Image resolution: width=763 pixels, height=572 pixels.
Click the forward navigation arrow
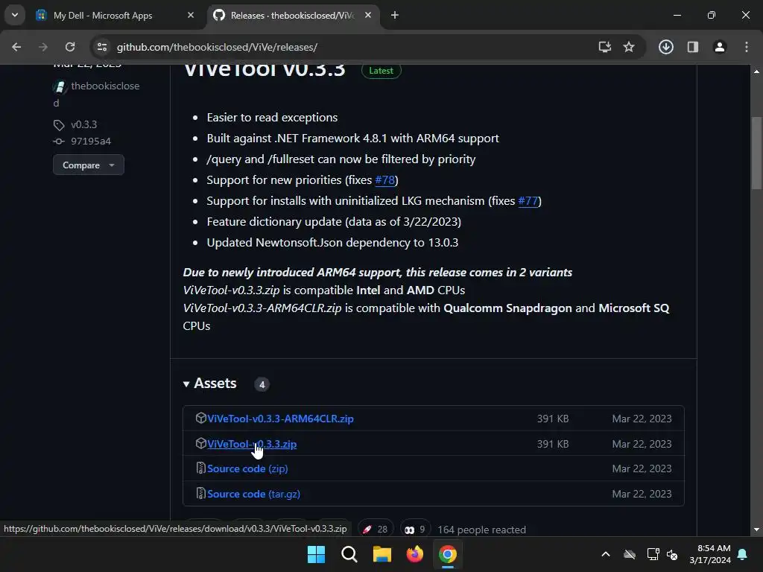43,47
